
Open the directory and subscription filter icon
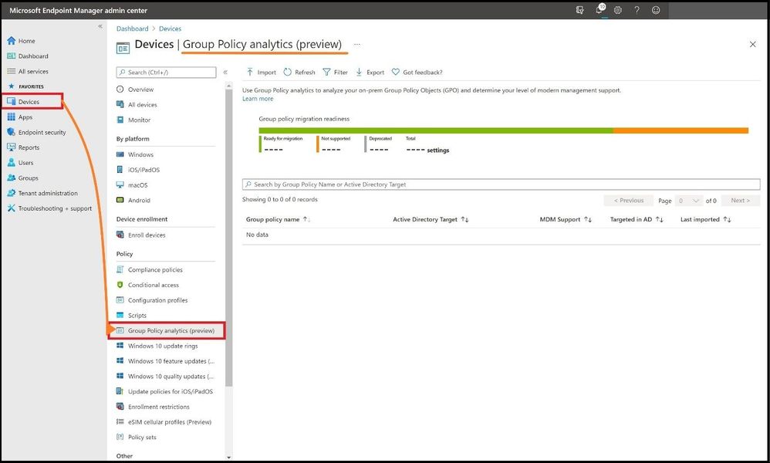[580, 10]
